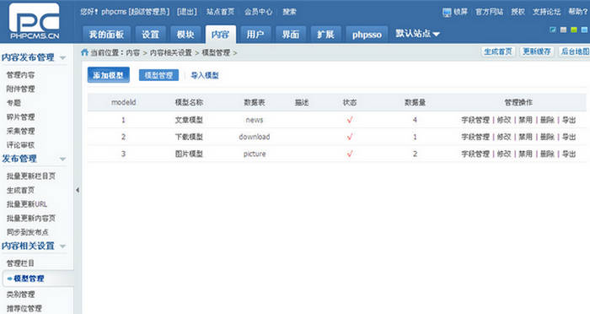Open 管理内容 in the sidebar
Screen dimensions: 590x314
click(21, 75)
